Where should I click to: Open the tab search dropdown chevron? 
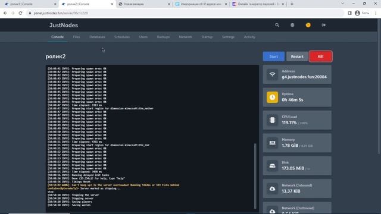click(x=343, y=4)
